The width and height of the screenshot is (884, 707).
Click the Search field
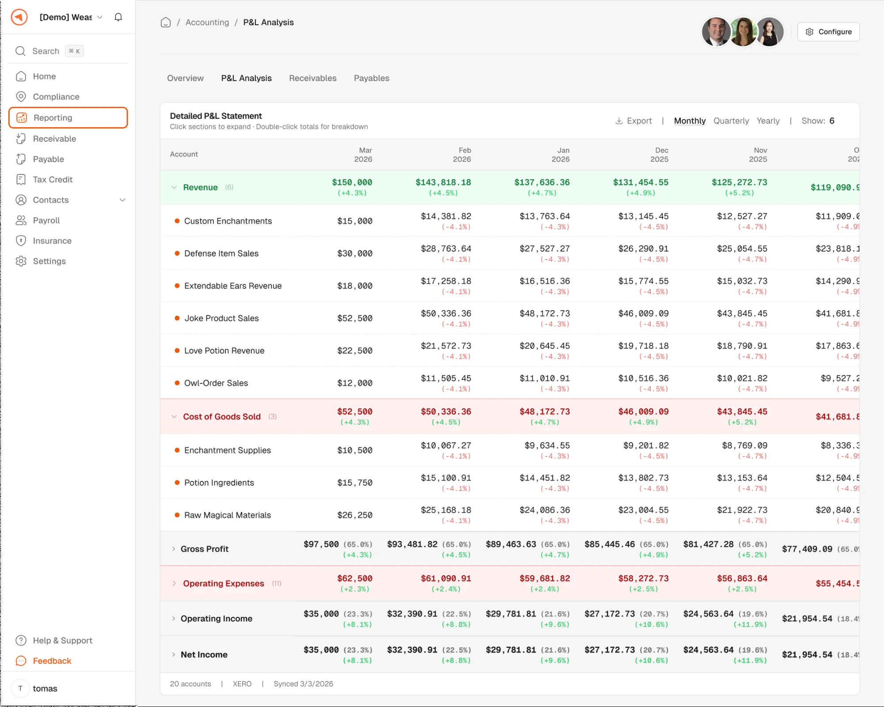[x=68, y=51]
